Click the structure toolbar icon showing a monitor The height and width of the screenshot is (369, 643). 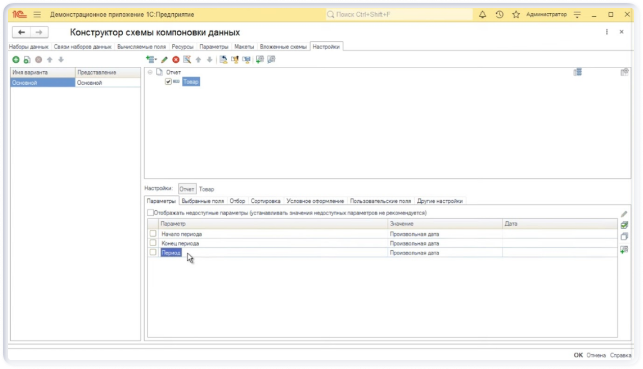(247, 60)
